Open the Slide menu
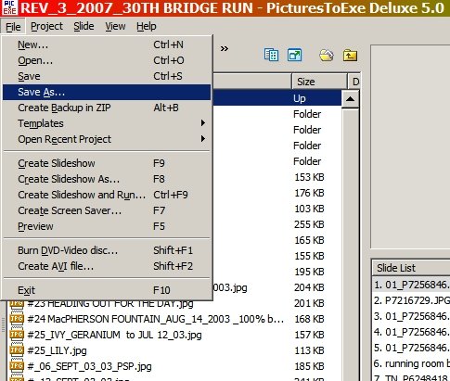The height and width of the screenshot is (381, 450). [x=84, y=27]
